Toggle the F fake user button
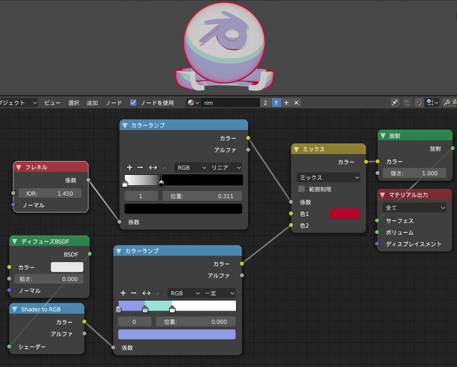Viewport: 457px width, 367px height. click(x=276, y=103)
